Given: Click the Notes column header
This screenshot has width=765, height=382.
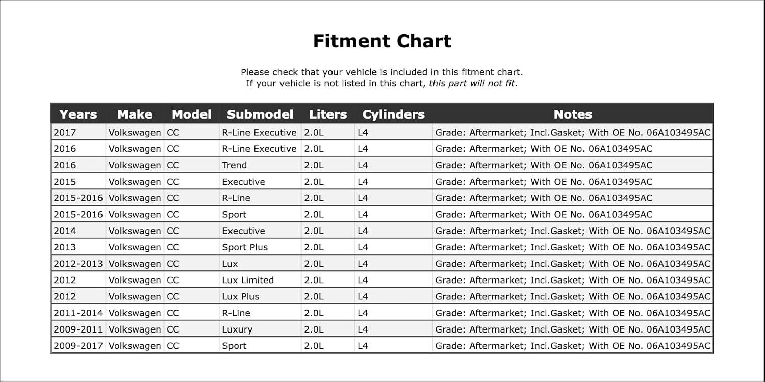Looking at the screenshot, I should click(573, 114).
